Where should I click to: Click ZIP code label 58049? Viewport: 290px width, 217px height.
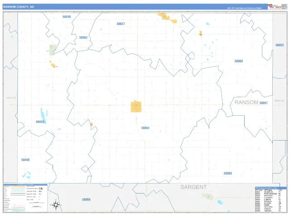click(67, 17)
